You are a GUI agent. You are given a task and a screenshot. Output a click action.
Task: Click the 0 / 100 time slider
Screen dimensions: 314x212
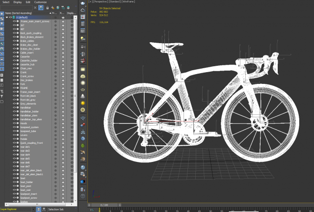104,205
